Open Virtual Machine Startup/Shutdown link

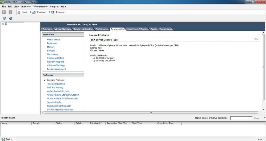(x=63, y=95)
